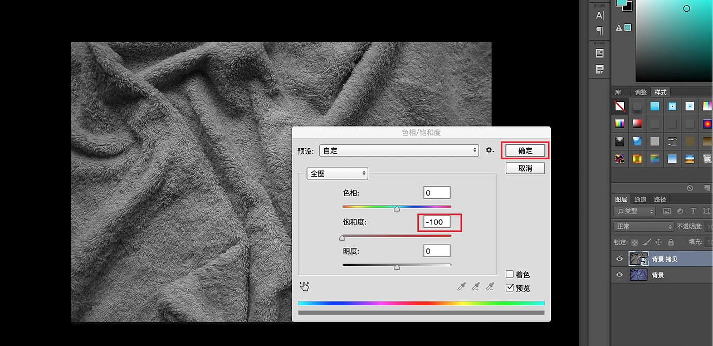Click the 背景 拷贝 layer name
713x346 pixels.
(x=665, y=259)
